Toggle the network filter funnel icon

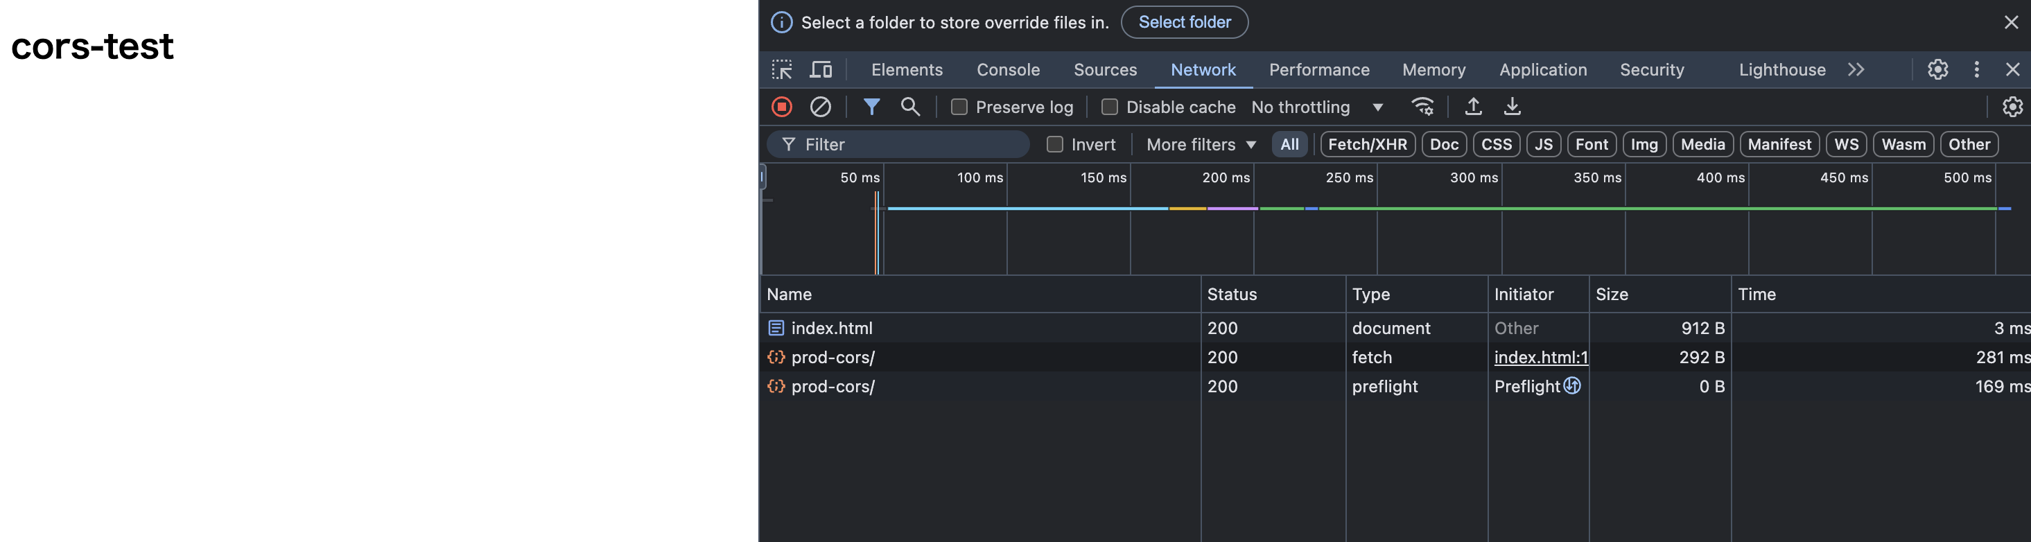pos(871,107)
